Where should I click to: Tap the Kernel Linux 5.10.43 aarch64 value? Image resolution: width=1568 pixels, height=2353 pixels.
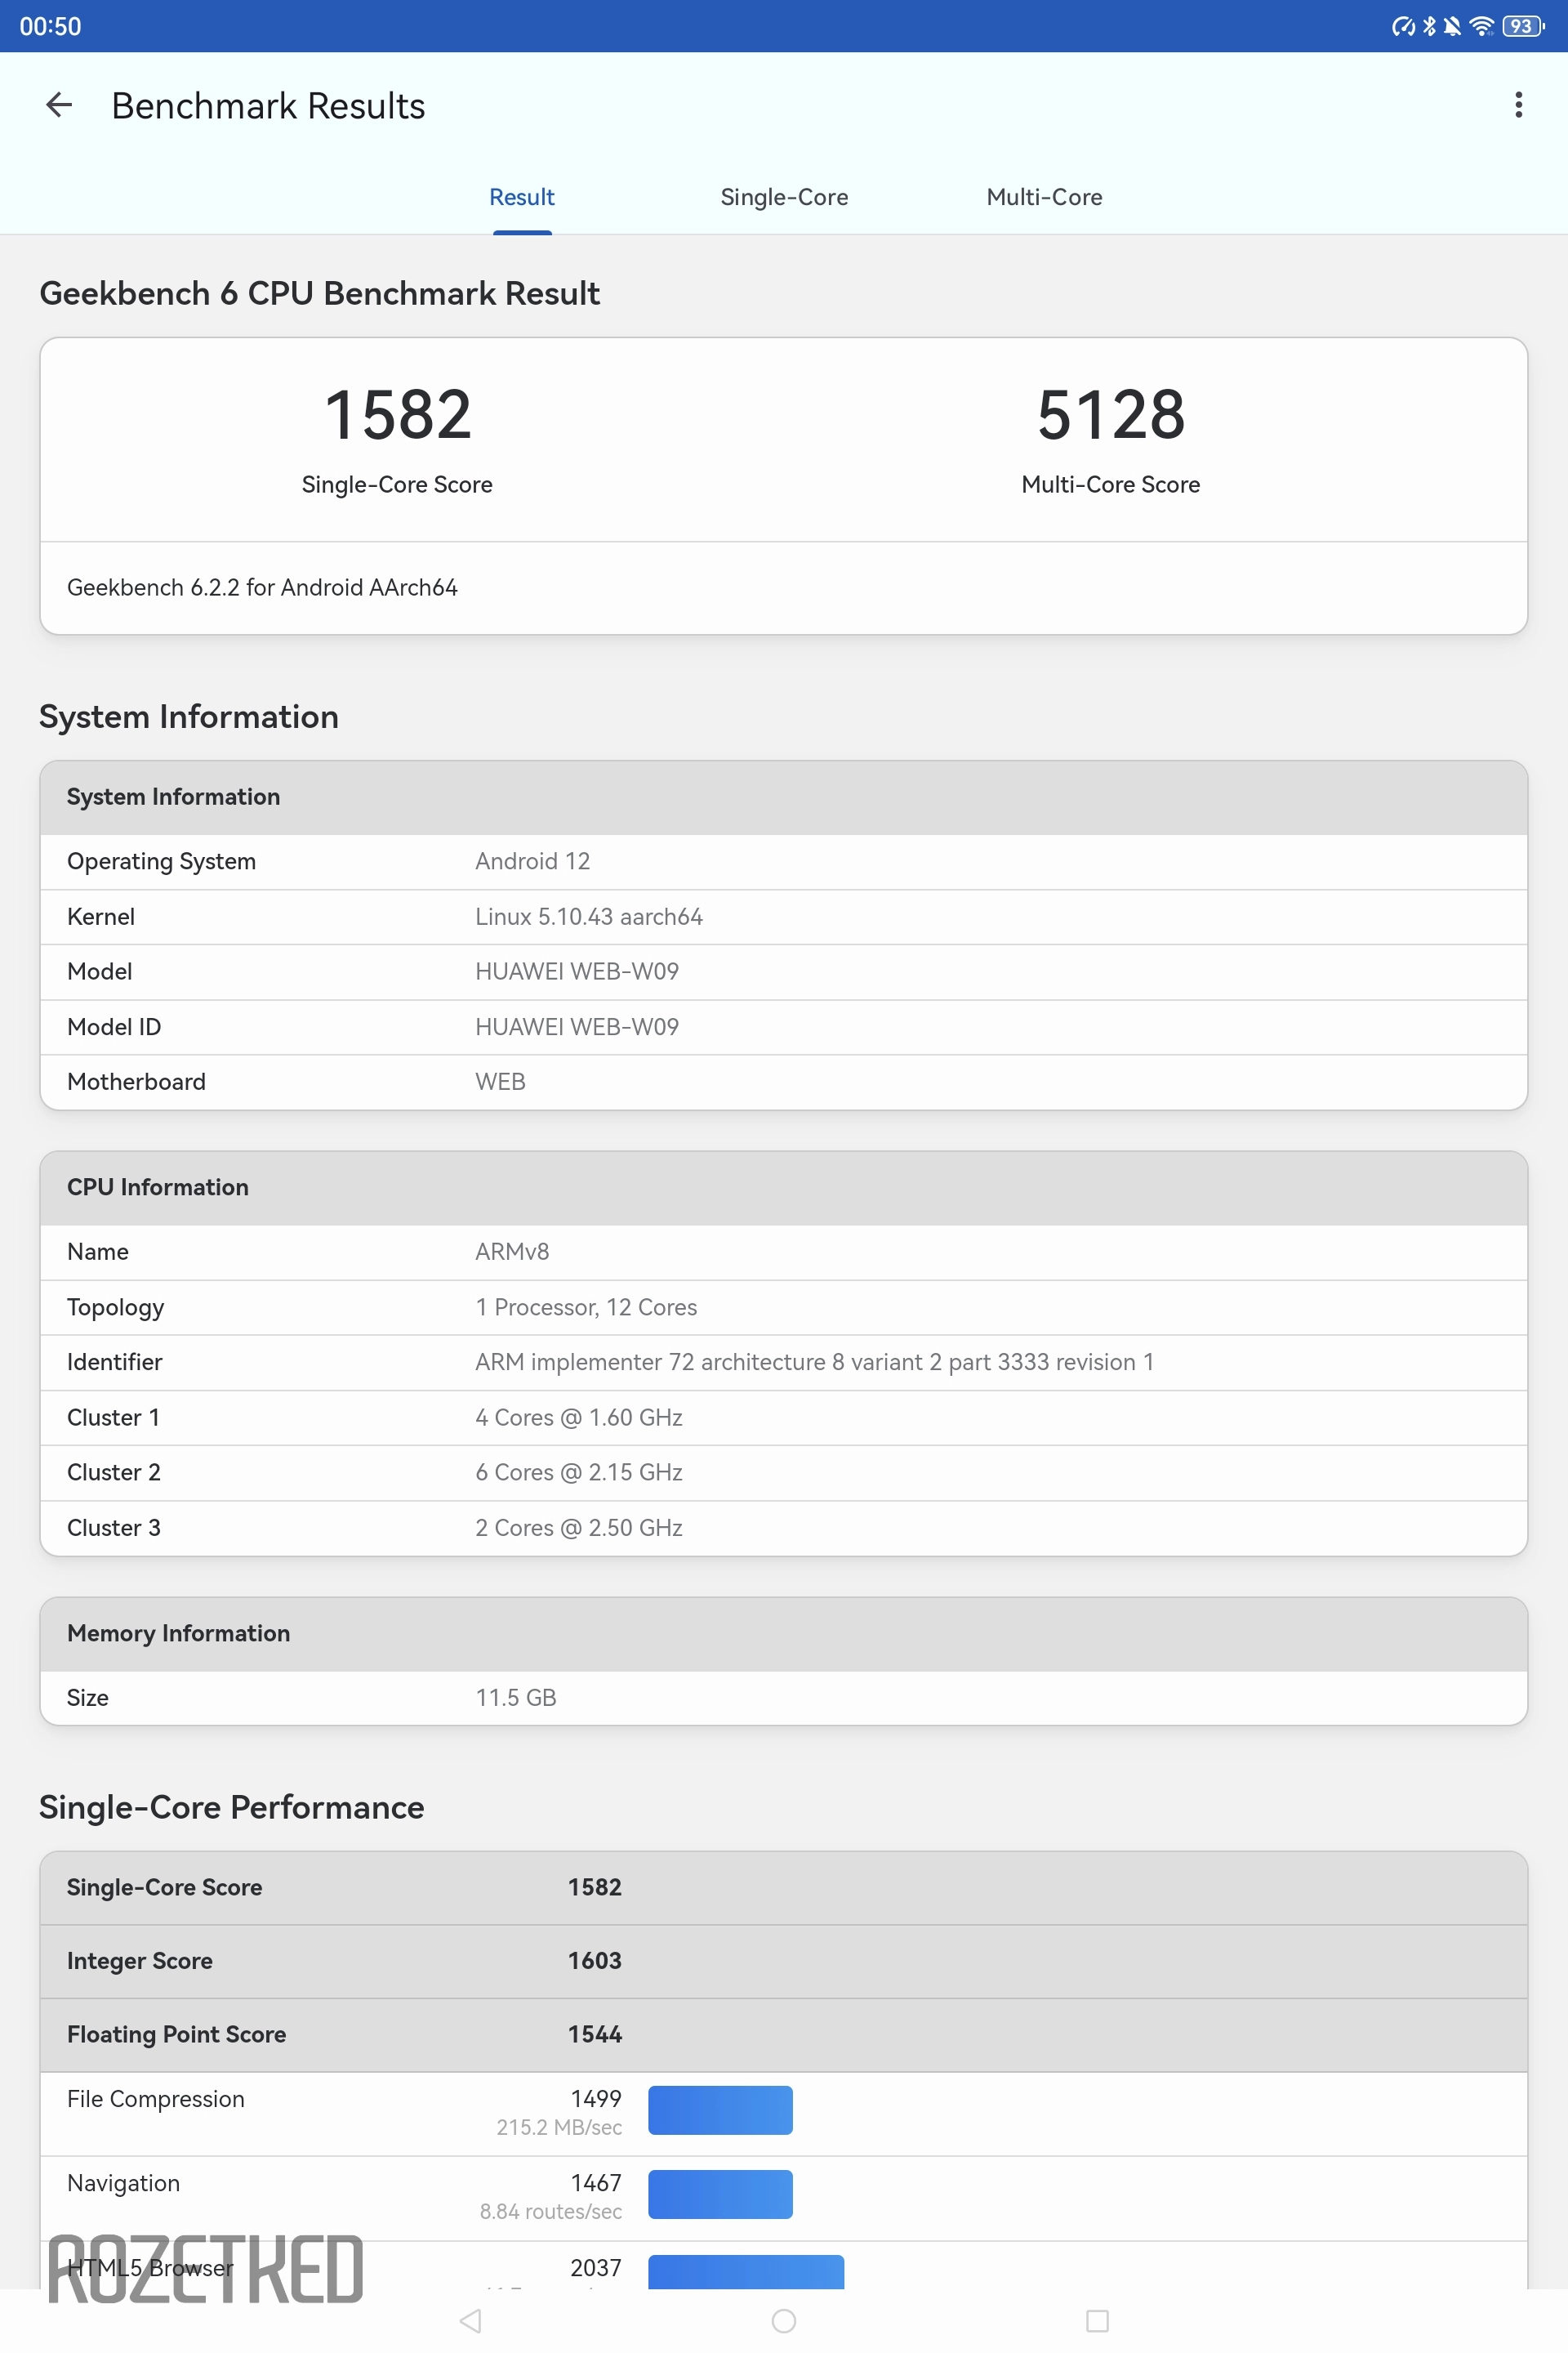pos(588,917)
